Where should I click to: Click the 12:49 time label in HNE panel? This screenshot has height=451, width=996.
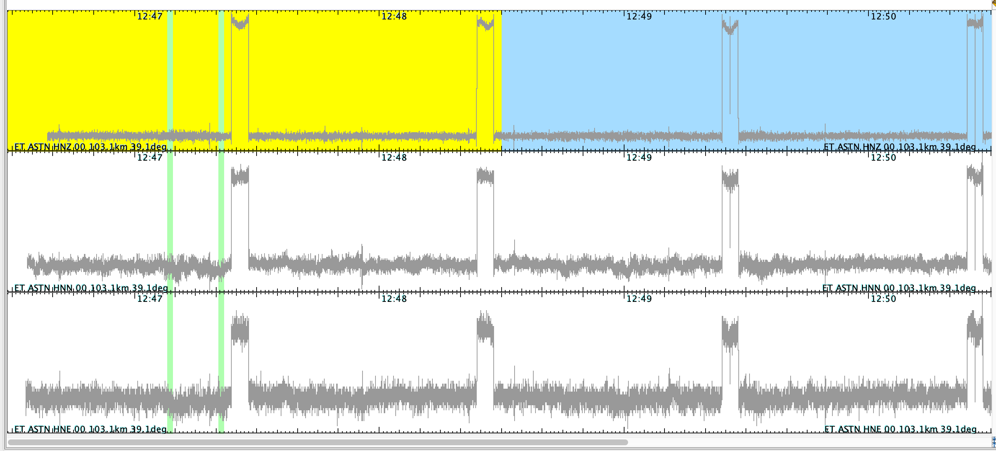(639, 298)
